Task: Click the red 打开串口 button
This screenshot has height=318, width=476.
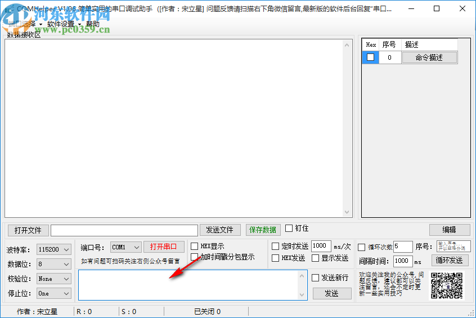Action: point(164,247)
